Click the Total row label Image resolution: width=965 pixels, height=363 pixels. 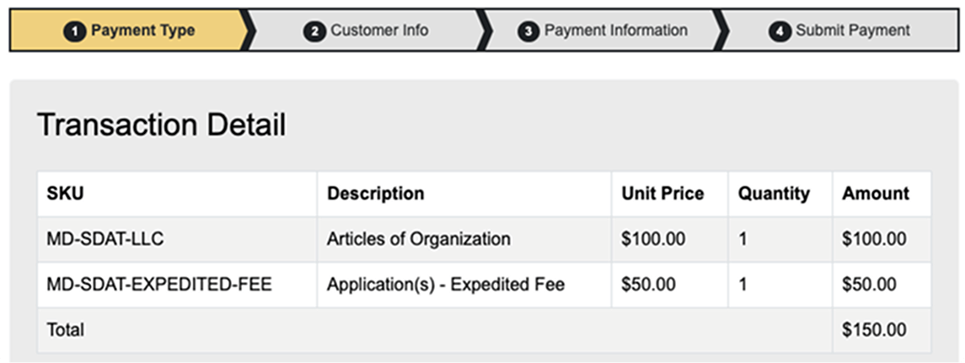[x=65, y=330]
